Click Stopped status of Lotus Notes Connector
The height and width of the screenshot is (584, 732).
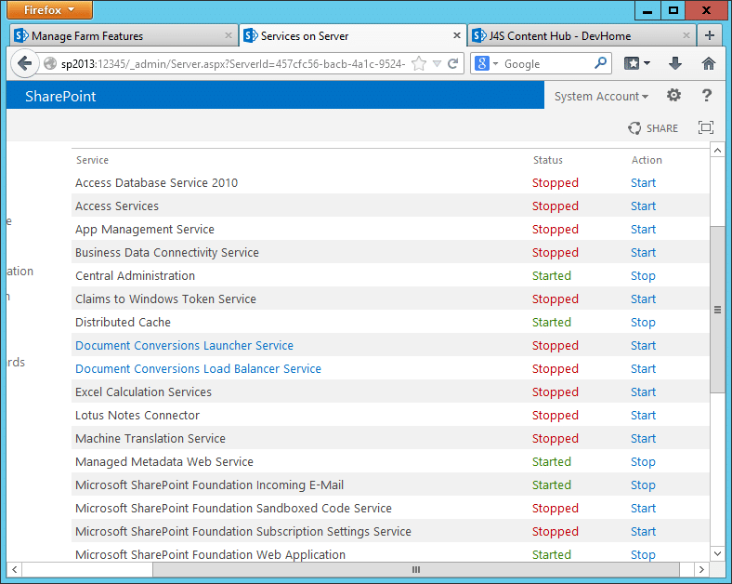pyautogui.click(x=556, y=416)
